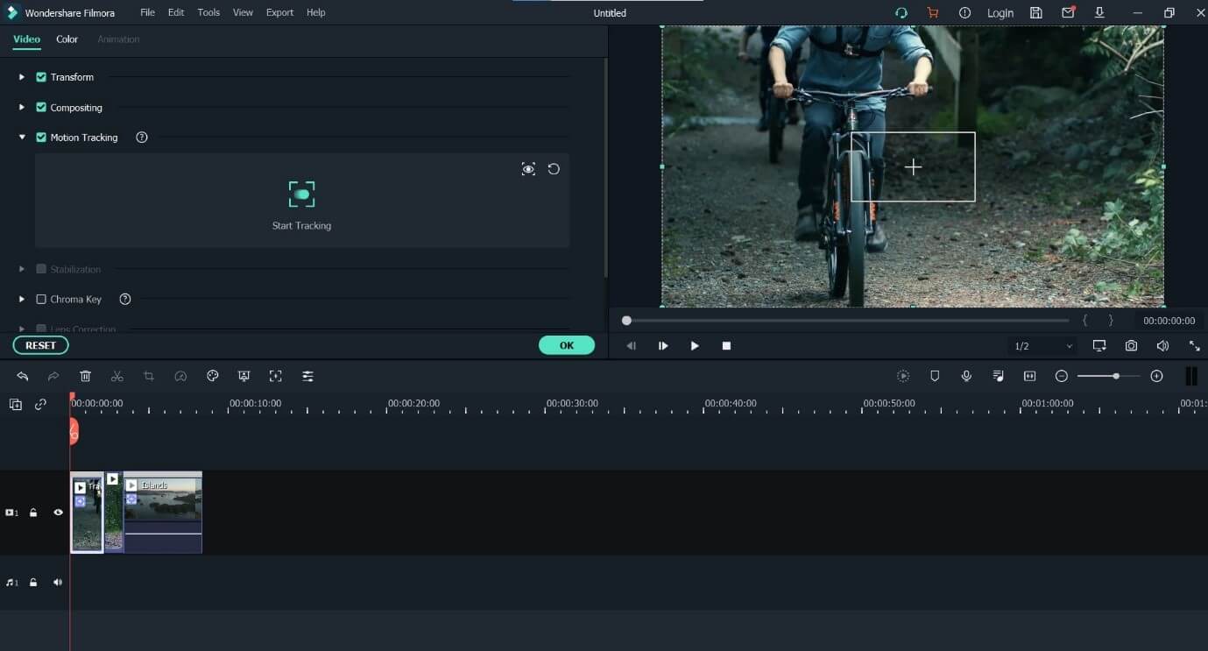Open the message mail icon

click(1068, 13)
